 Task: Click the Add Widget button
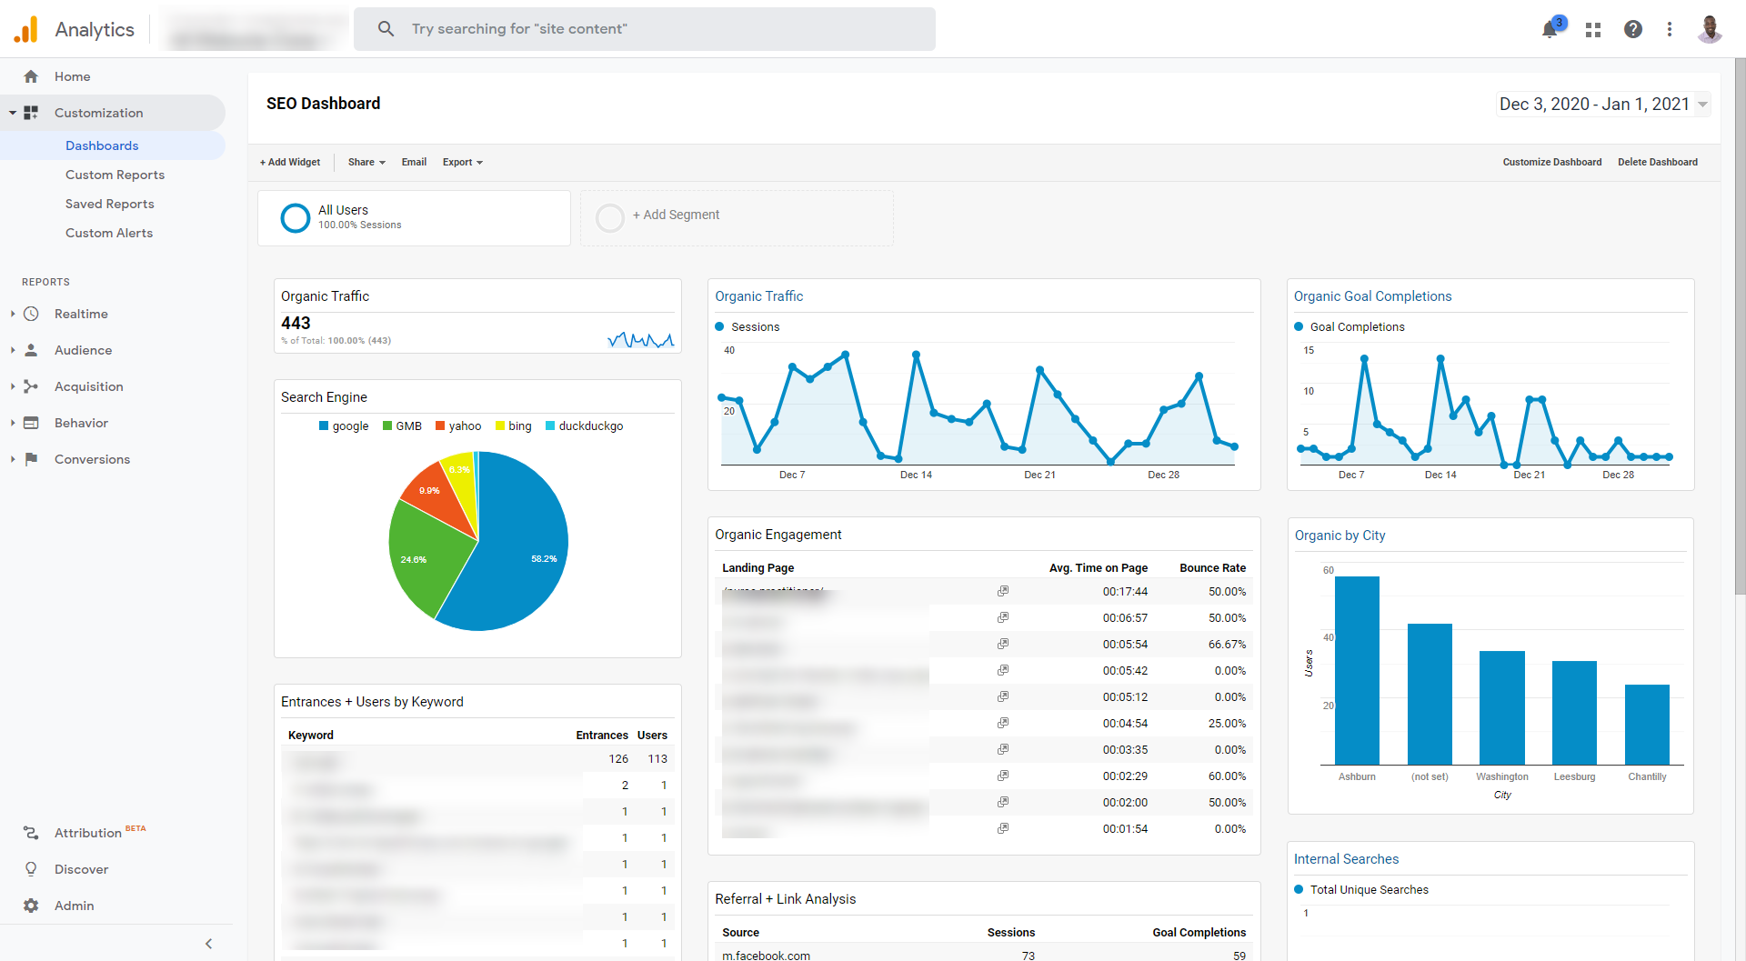click(290, 162)
